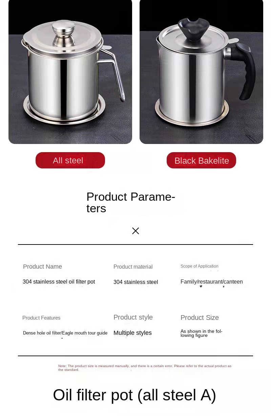271x416 pixels.
Task: Select the '304 stainless steel oil filter pot' text
Action: coord(59,282)
